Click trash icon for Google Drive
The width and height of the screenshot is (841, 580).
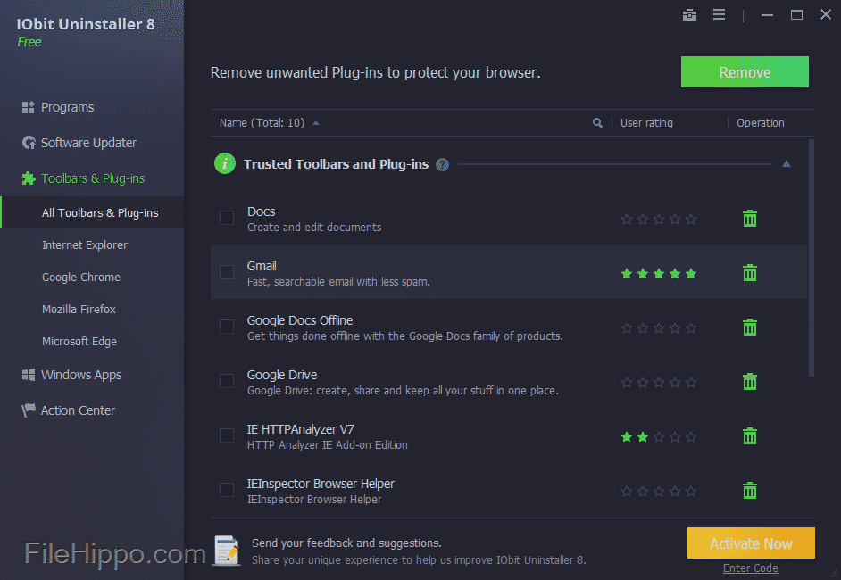[750, 382]
